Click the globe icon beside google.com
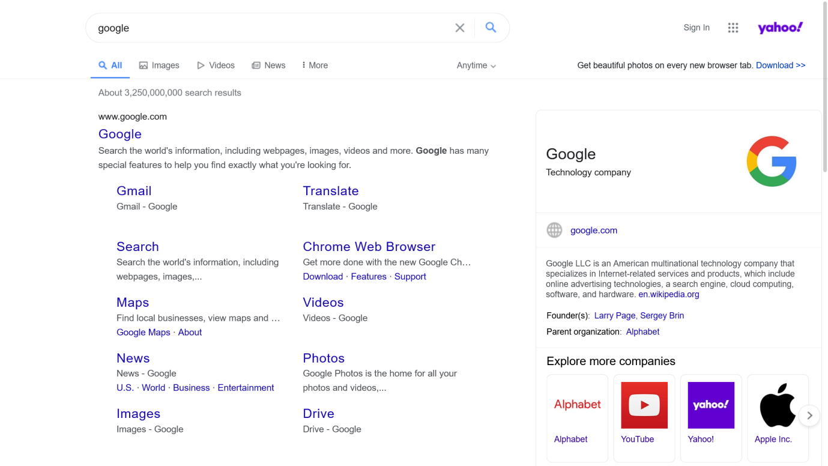The width and height of the screenshot is (828, 466). pyautogui.click(x=554, y=230)
